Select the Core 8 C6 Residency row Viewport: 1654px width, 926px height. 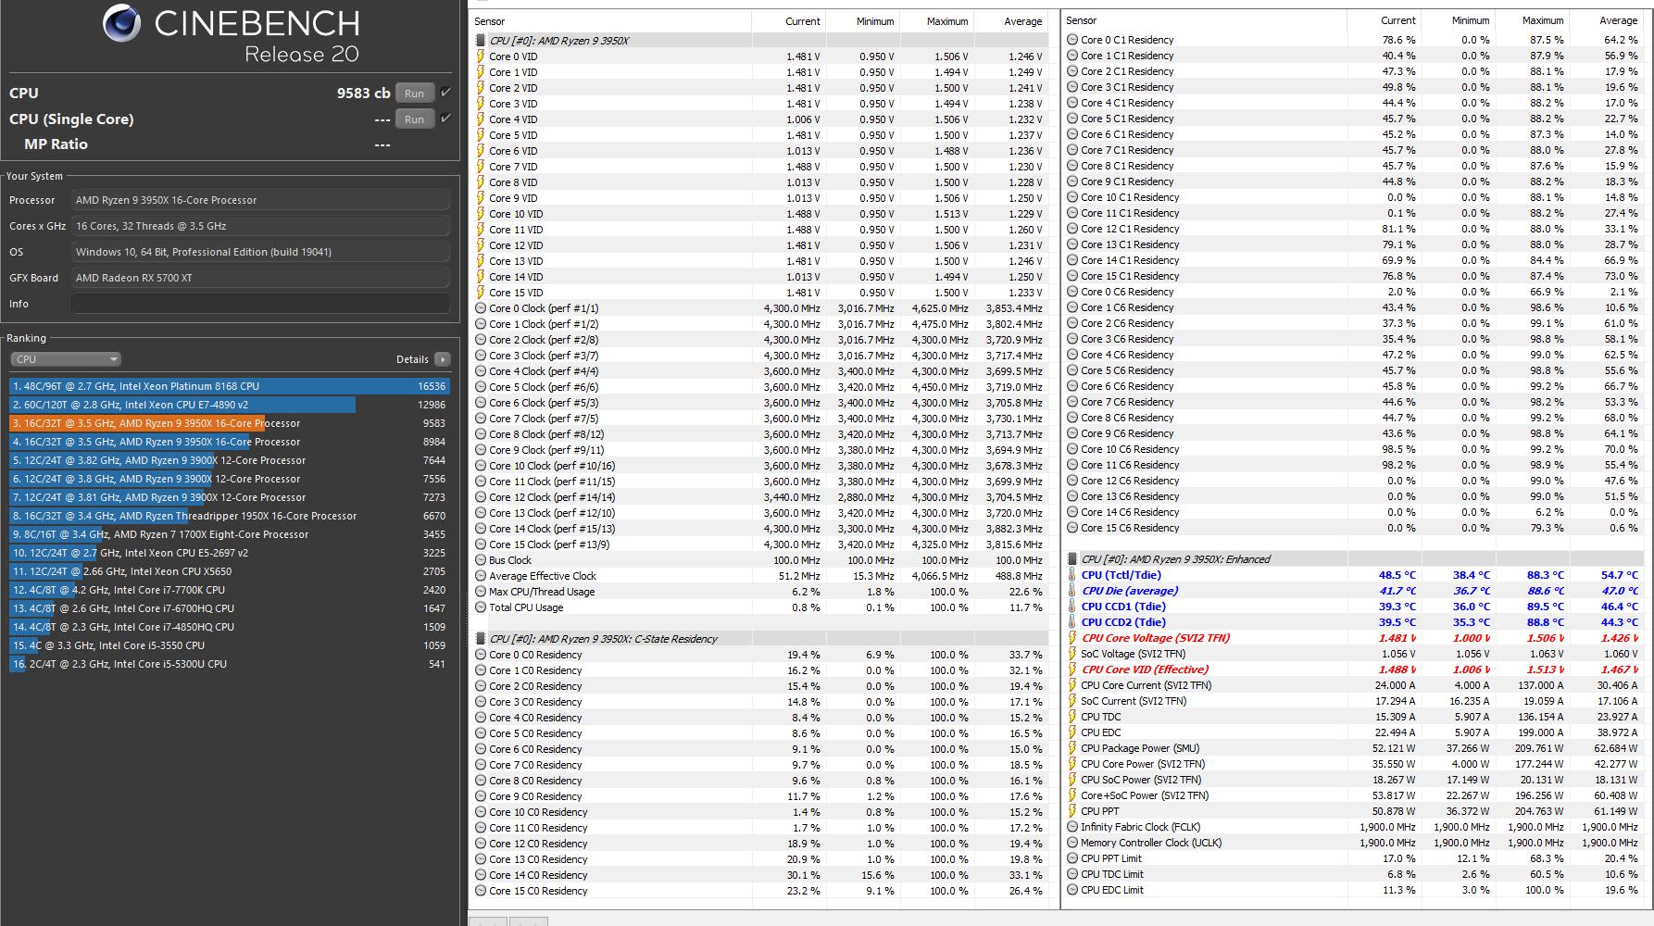[1353, 418]
